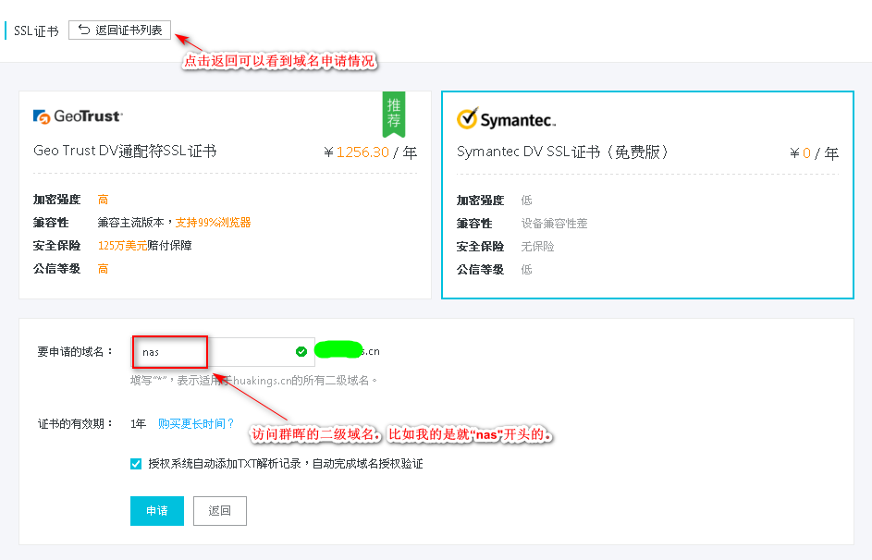The height and width of the screenshot is (560, 872).
Task: Click the 返回 button next to 申请
Action: point(219,510)
